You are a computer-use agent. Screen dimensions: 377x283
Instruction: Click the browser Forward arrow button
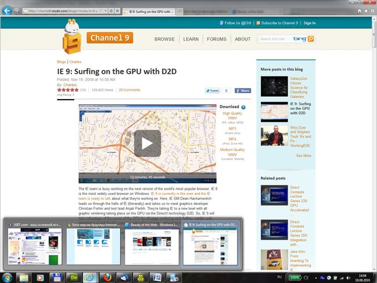tap(16, 11)
